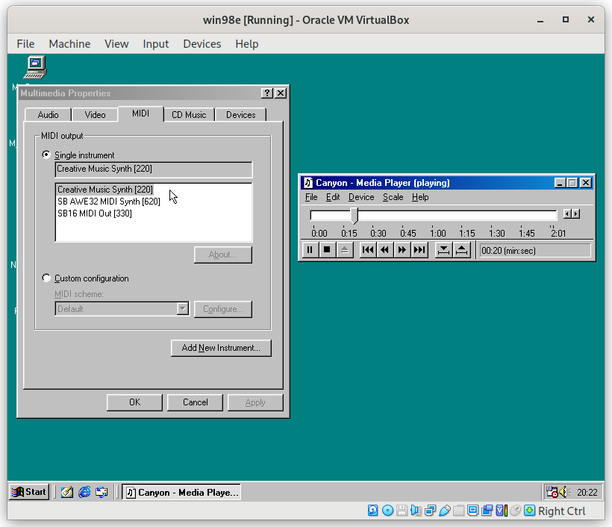Click the Task Scheduler tray icon

pos(552,492)
